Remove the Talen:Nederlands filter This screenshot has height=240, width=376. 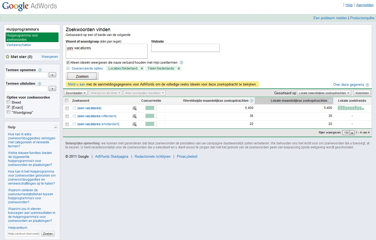pyautogui.click(x=179, y=68)
